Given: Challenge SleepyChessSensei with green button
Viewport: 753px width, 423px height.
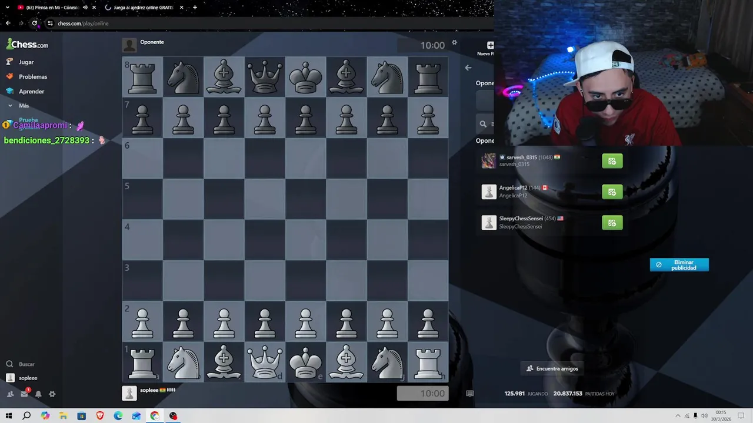Looking at the screenshot, I should tap(612, 223).
